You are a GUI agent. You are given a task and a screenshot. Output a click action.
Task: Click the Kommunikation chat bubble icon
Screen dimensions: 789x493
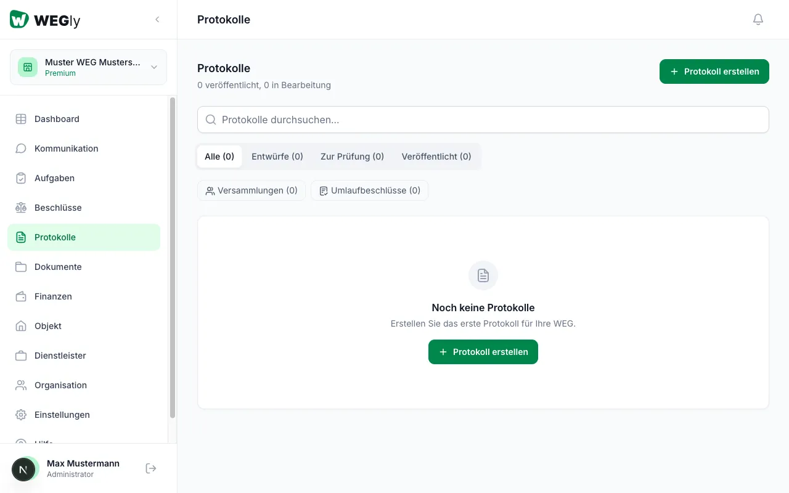click(21, 149)
